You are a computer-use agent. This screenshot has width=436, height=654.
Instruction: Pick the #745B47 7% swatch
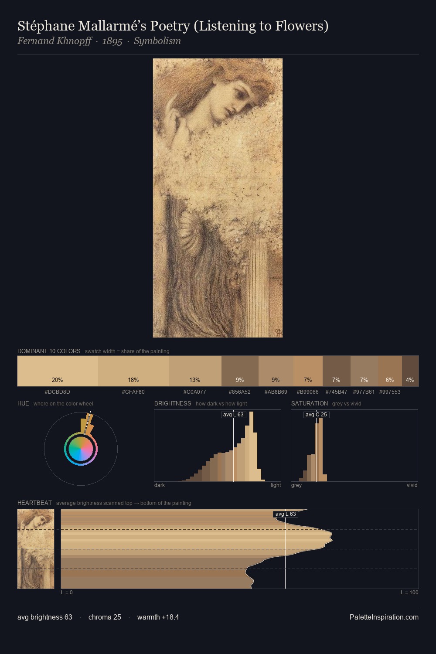click(x=336, y=371)
